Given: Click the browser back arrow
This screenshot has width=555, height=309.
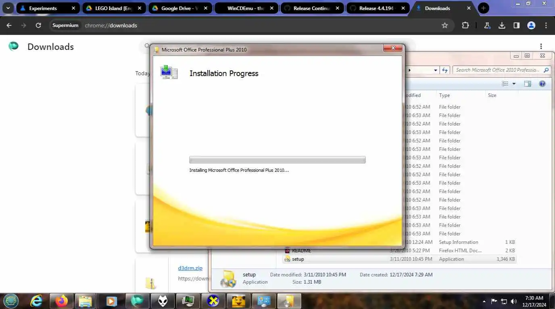Looking at the screenshot, I should point(9,25).
